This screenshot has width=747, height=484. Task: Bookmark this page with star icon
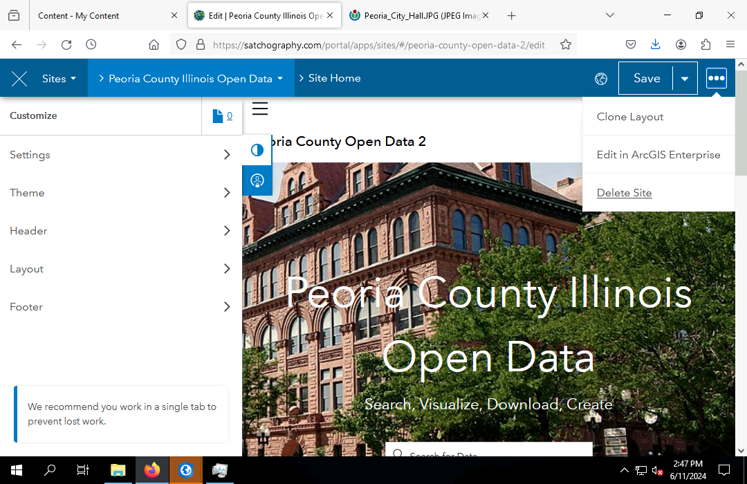click(x=566, y=44)
